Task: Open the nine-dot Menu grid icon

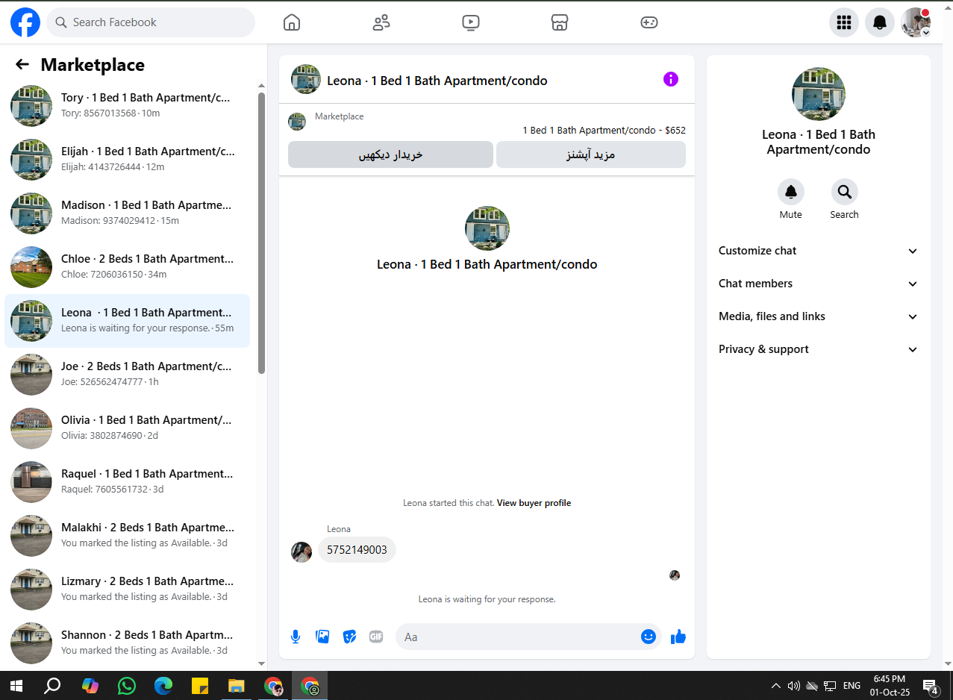Action: pos(844,22)
